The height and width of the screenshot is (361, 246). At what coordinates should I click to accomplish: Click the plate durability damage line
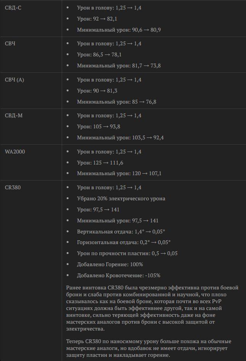(127, 254)
